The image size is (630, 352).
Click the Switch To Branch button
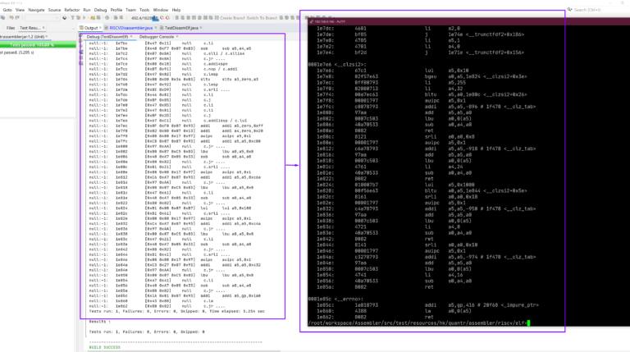pos(262,18)
